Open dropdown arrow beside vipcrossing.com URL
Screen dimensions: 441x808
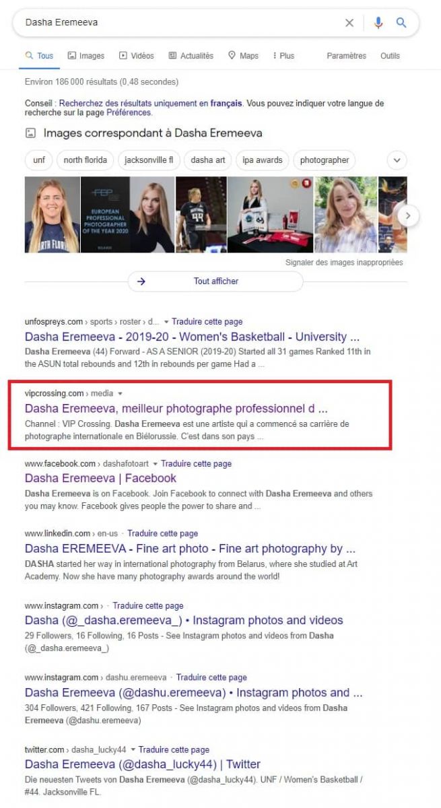[x=120, y=393]
